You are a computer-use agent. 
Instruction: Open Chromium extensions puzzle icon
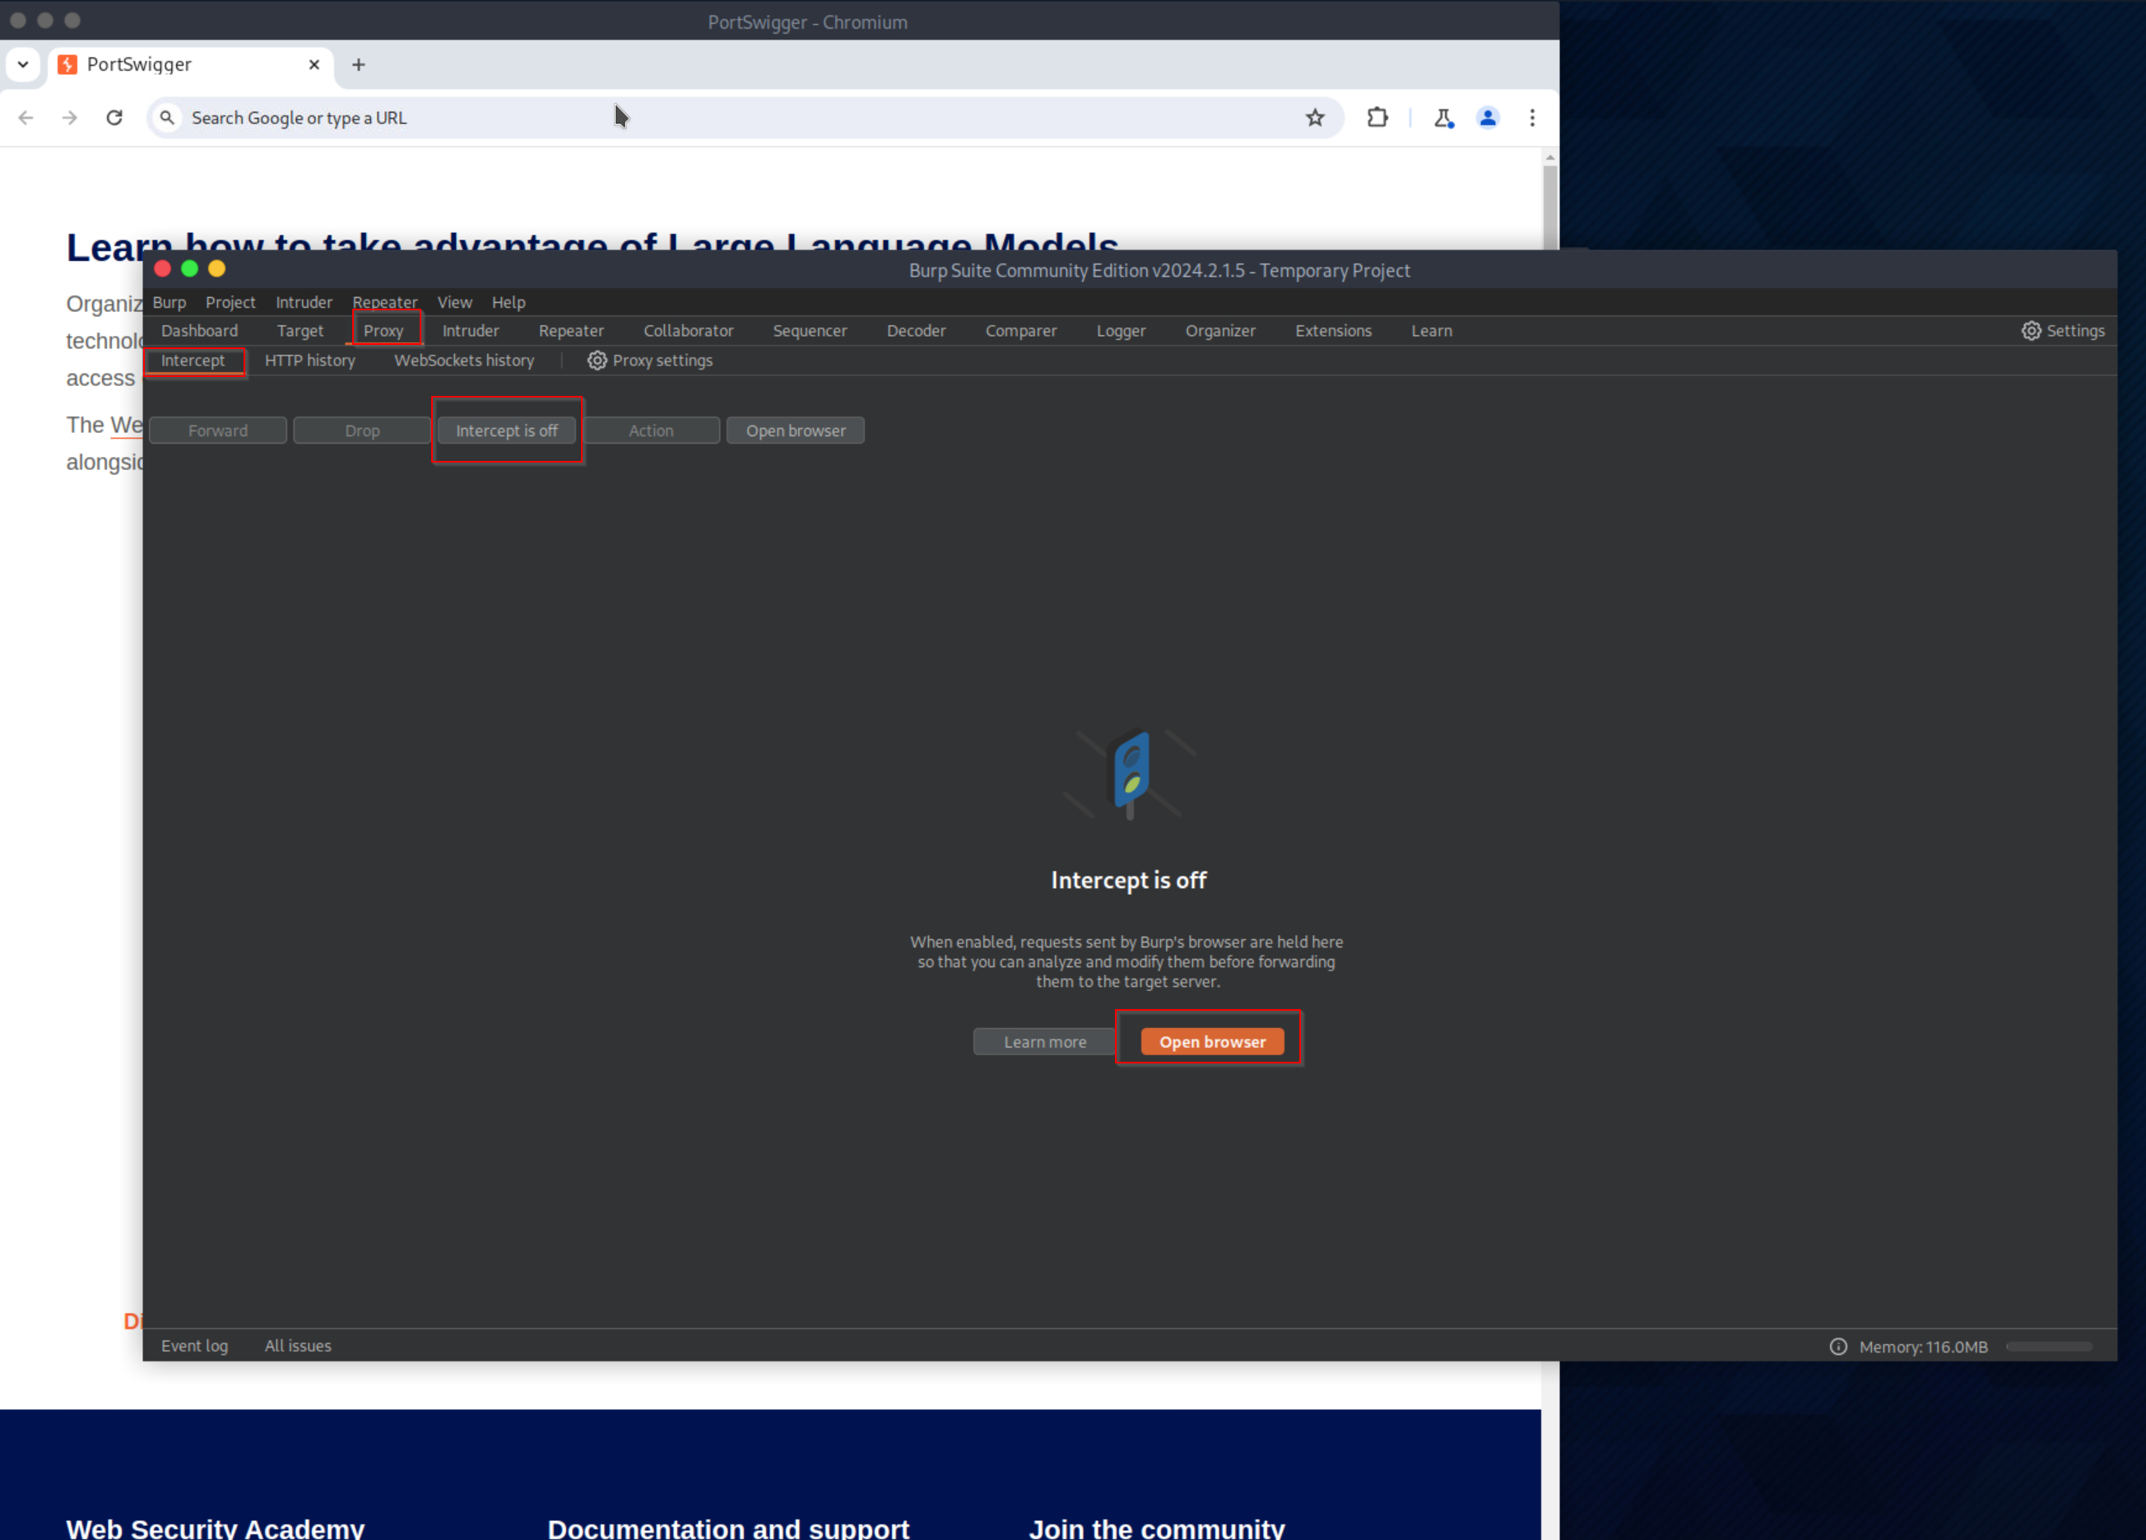click(1377, 118)
